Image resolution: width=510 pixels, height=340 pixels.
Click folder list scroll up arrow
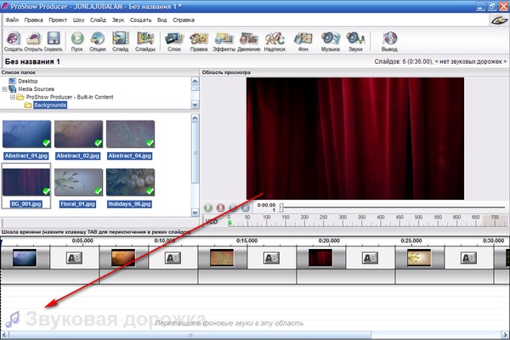[195, 81]
